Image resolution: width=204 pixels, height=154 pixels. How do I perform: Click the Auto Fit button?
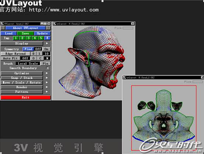click(x=10, y=58)
